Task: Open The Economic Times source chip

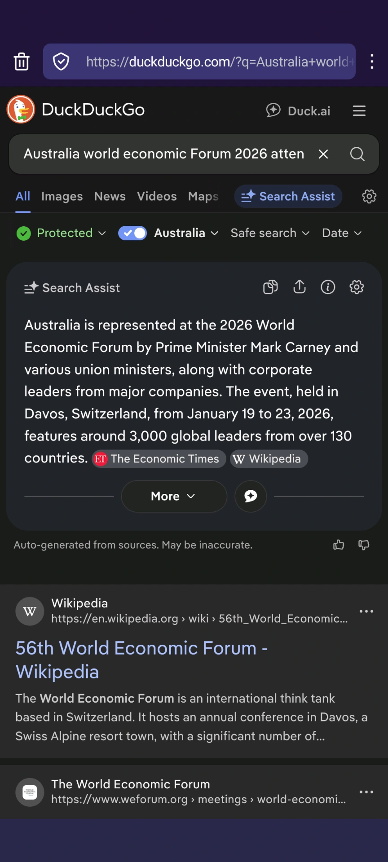Action: click(x=158, y=458)
